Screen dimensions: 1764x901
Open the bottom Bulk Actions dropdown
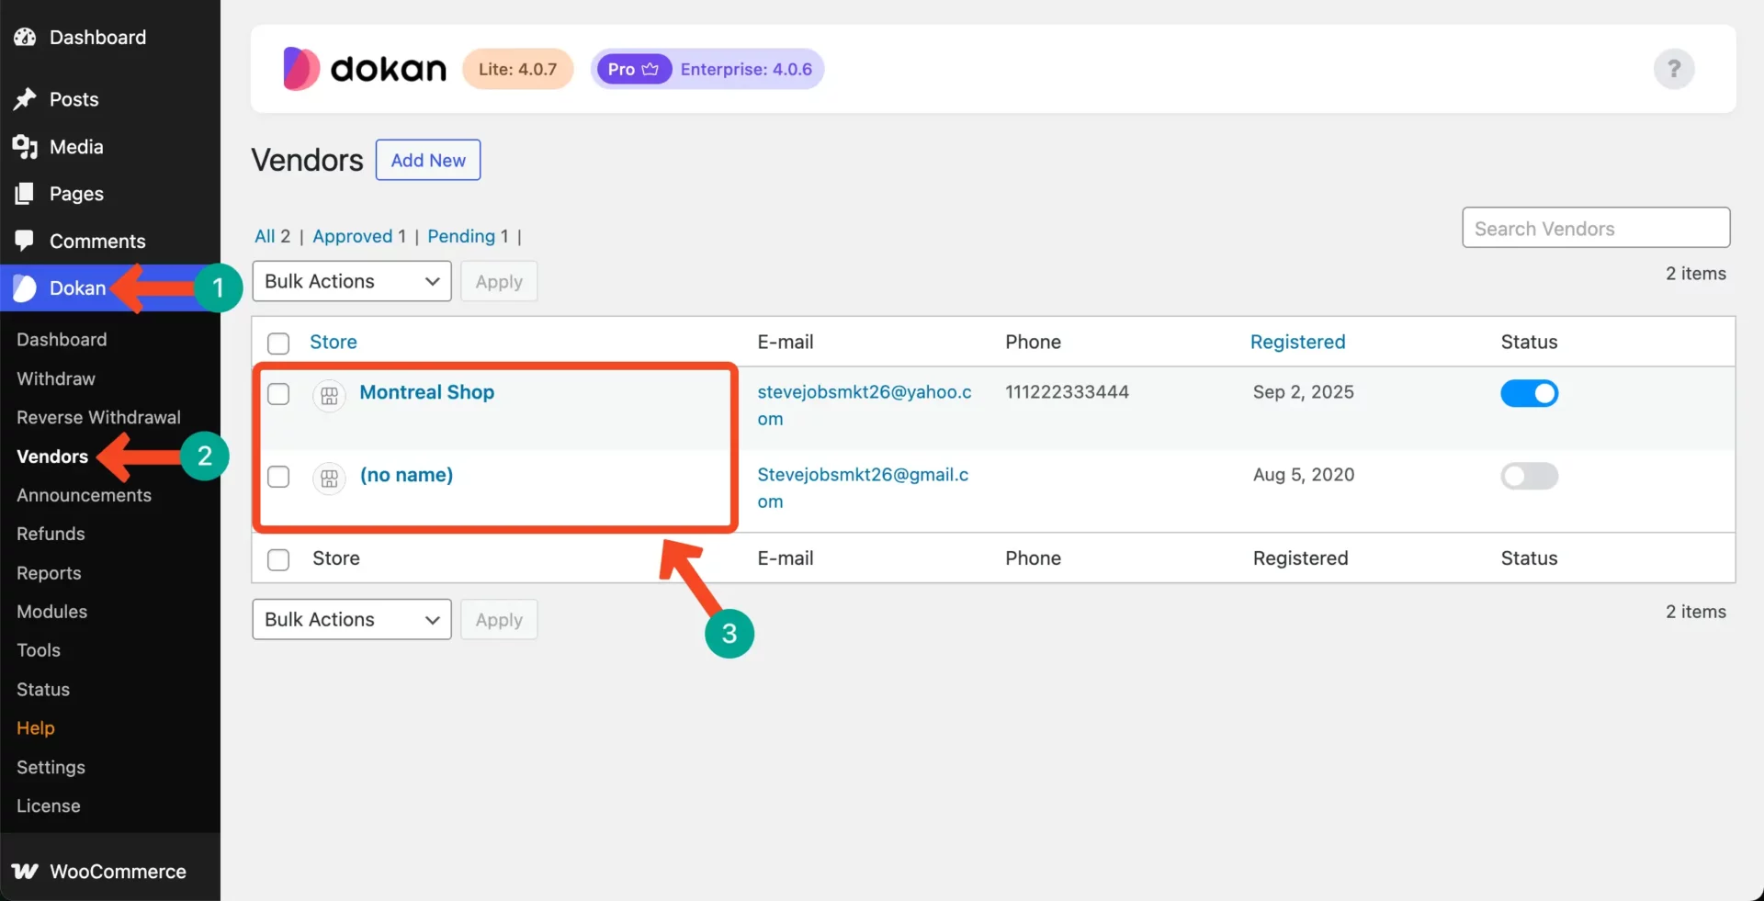click(352, 619)
